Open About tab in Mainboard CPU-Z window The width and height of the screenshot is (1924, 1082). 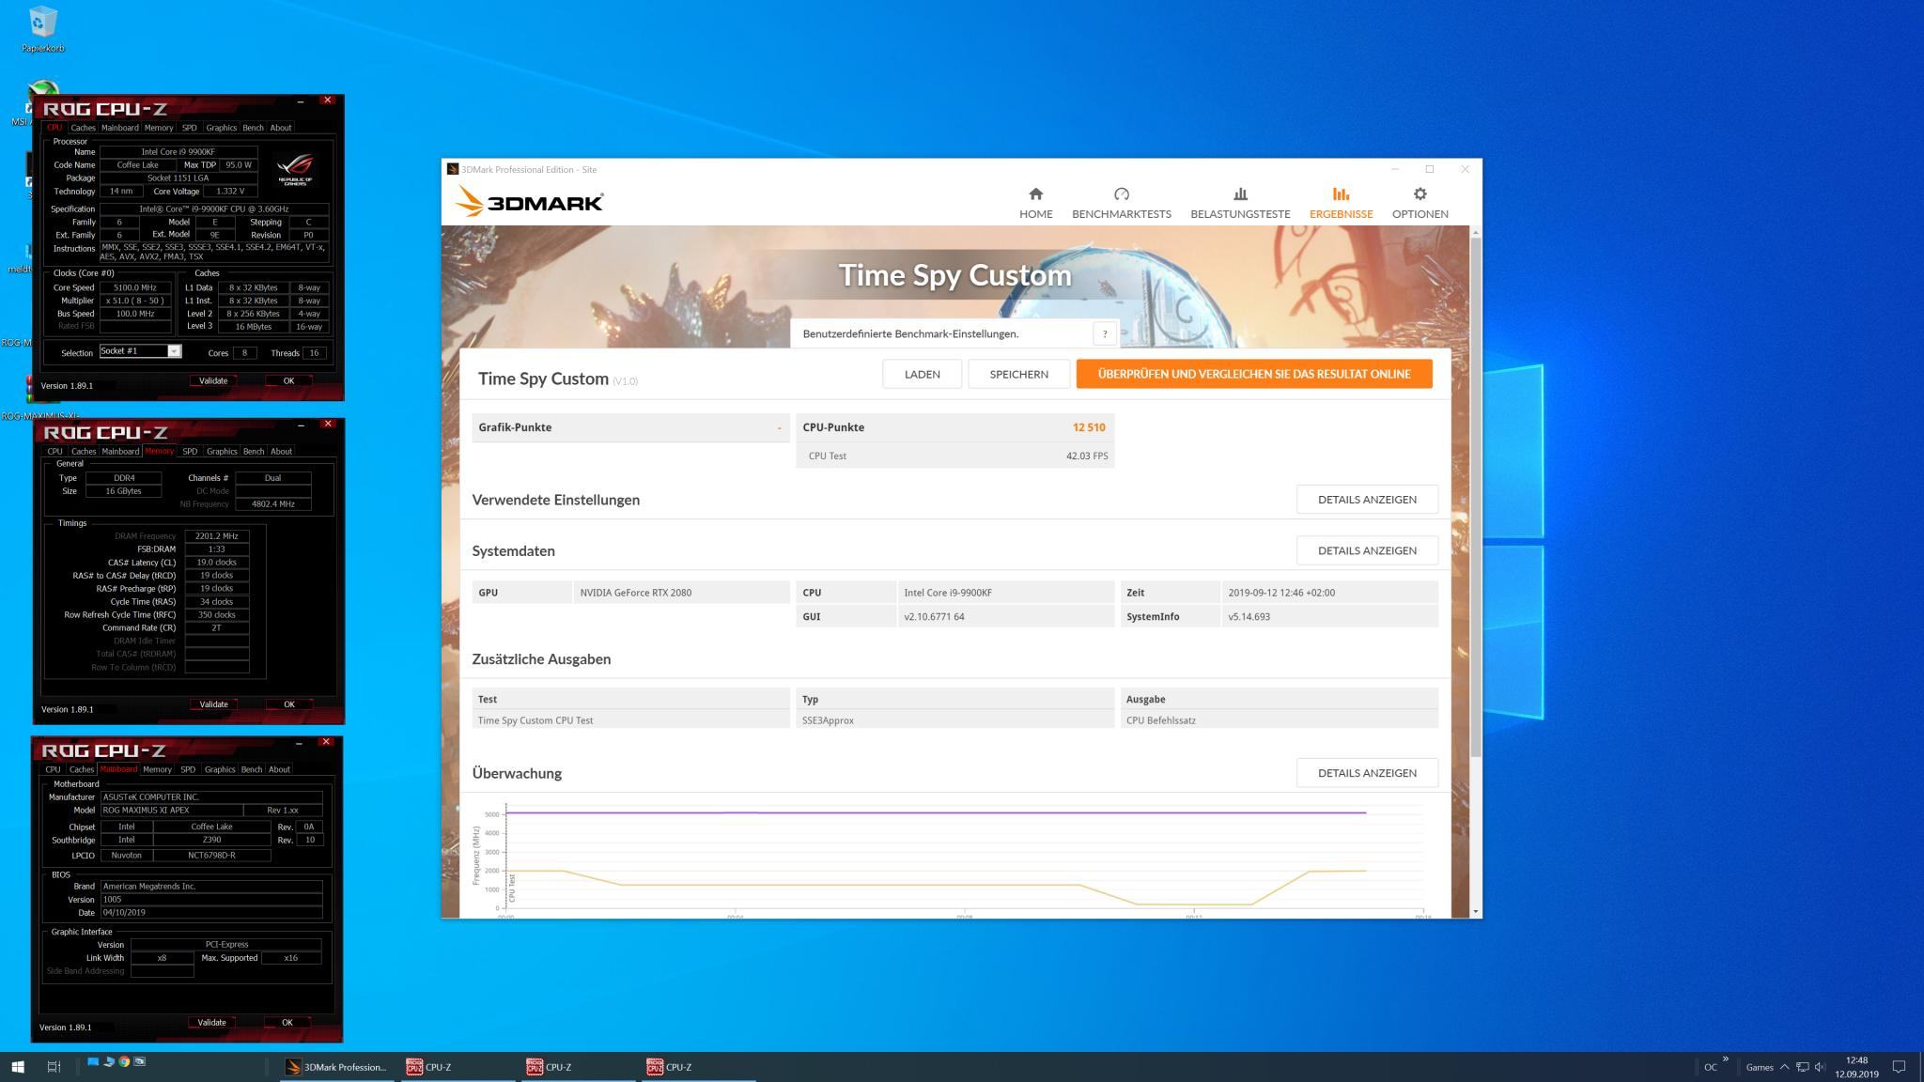pos(279,769)
